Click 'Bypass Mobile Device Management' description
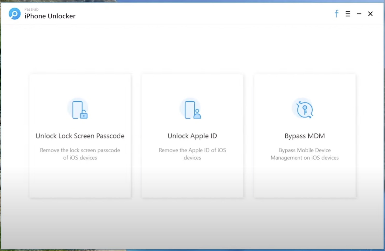The height and width of the screenshot is (251, 385). [x=305, y=154]
